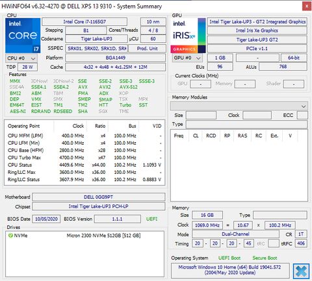Click the Intel Core i7-1165G7 name field

[84, 22]
